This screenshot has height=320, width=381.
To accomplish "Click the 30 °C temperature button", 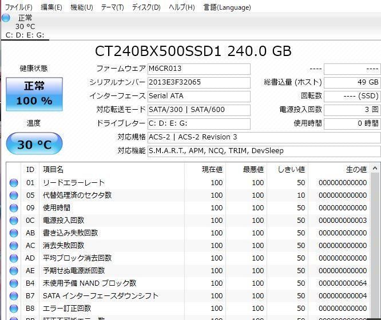I will click(34, 143).
